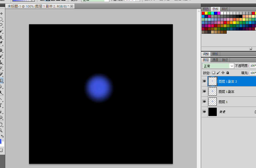Select the Crop tool
The width and height of the screenshot is (256, 168).
click(x=1, y=37)
